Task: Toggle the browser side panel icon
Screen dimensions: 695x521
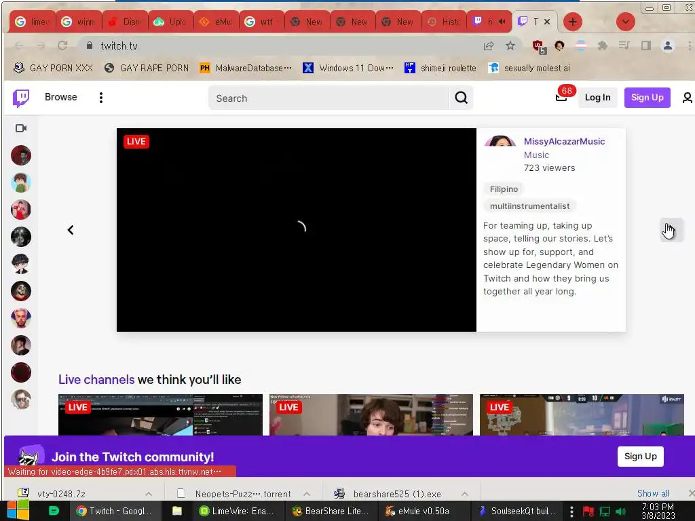Action: (646, 45)
